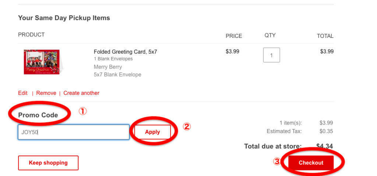Click the Folded Greeting Card, 5x7 title
Screen dimensions: 377x176
[125, 51]
